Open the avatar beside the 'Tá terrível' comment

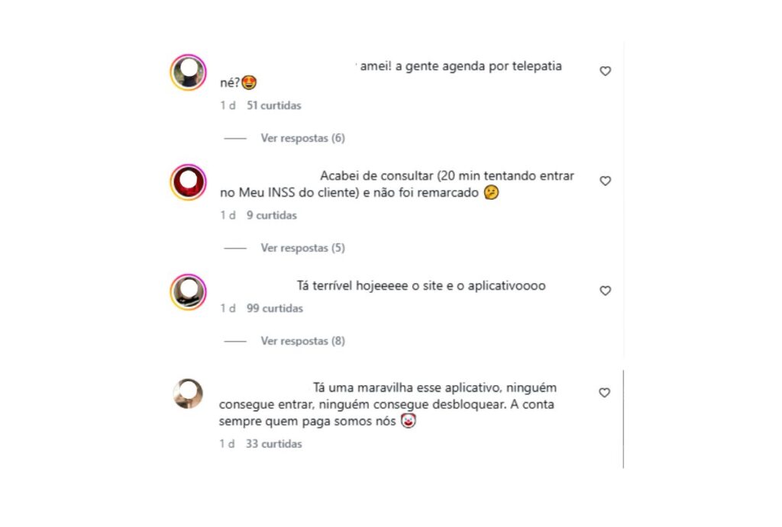188,292
